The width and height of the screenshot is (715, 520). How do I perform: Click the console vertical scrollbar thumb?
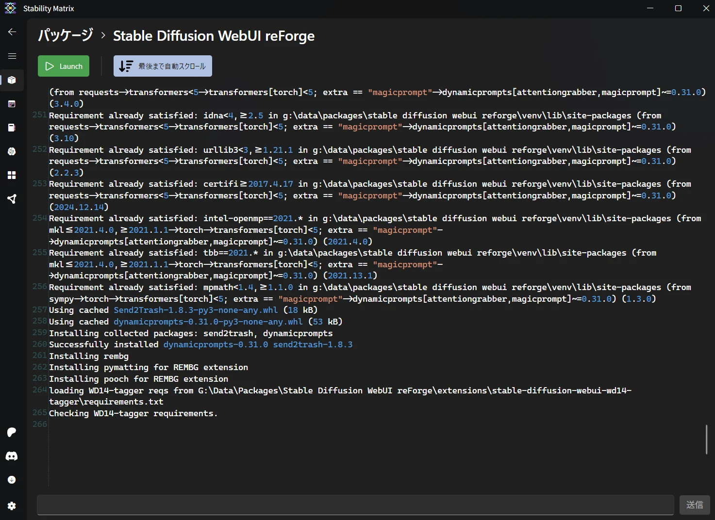click(706, 439)
